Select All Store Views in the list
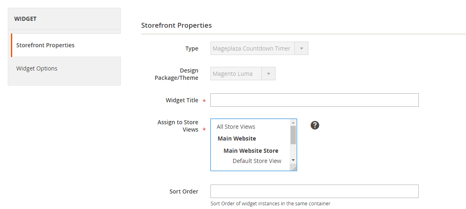Viewport: 466px width, 209px height. (x=236, y=127)
